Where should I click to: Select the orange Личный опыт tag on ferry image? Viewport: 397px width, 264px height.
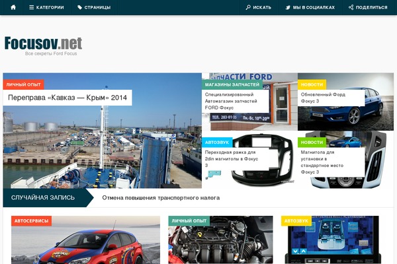coord(23,84)
